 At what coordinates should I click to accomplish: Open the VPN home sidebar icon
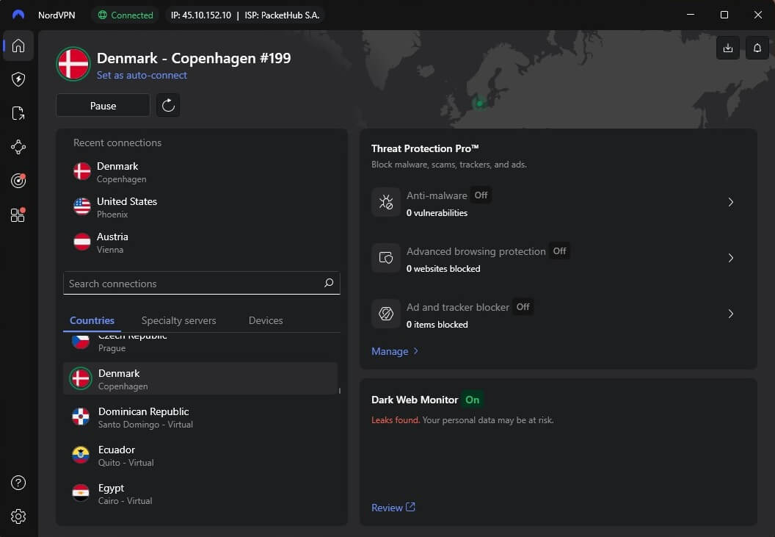pyautogui.click(x=18, y=46)
